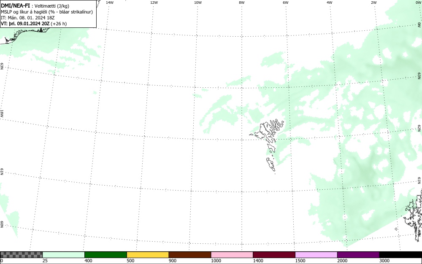Viewport: 422px width, 264px height.
Task: Click the southernmost Faroe island (Suðuroy) outline
Action: [271, 164]
